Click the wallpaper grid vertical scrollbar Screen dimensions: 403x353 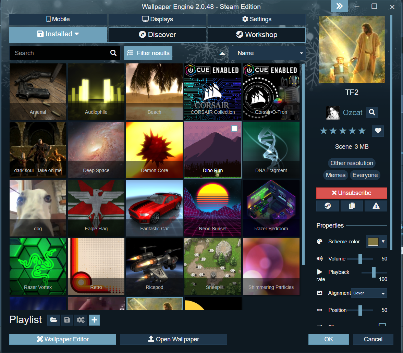tap(304, 165)
